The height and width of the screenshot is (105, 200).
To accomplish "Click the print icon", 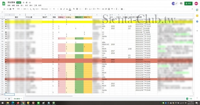I will pos(10,9).
